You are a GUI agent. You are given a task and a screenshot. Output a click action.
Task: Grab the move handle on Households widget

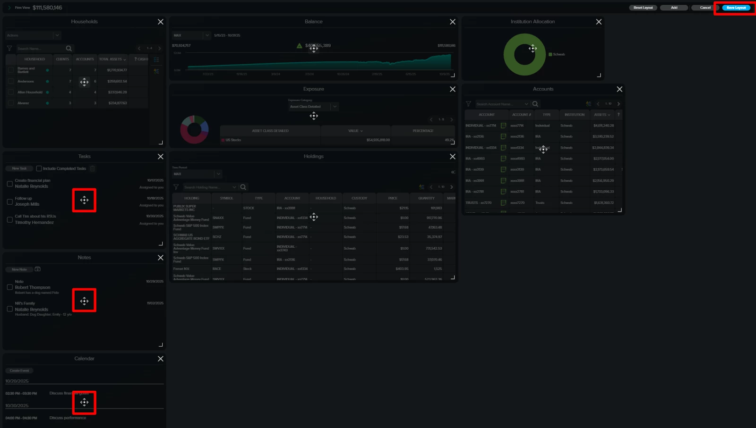pyautogui.click(x=84, y=82)
